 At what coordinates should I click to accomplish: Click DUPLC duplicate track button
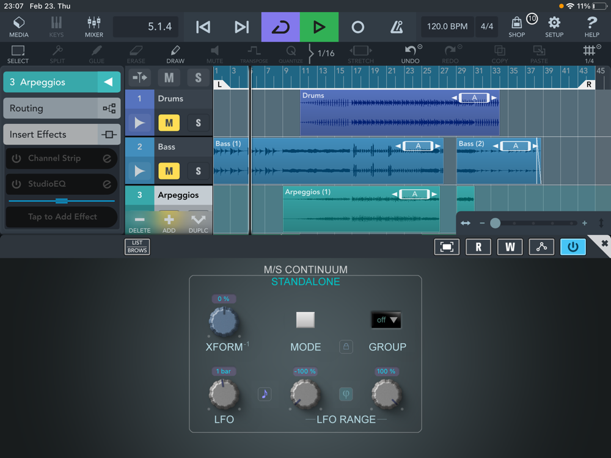[x=199, y=224]
